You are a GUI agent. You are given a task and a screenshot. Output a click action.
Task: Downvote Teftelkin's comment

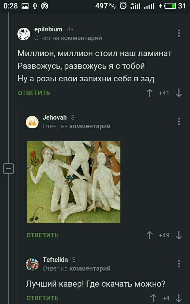[179, 298]
